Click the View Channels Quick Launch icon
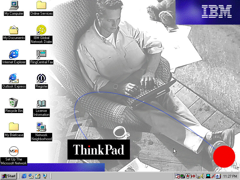The width and height of the screenshot is (240, 180). (x=45, y=176)
